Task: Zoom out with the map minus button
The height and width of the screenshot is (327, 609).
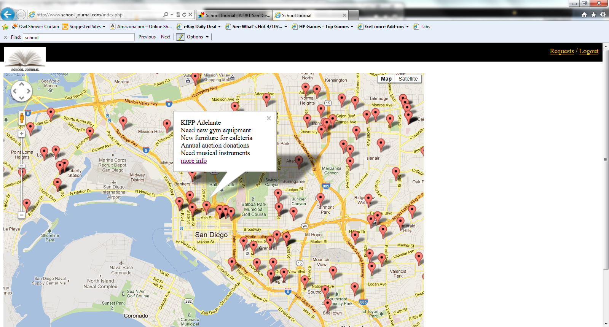Action: click(x=22, y=215)
